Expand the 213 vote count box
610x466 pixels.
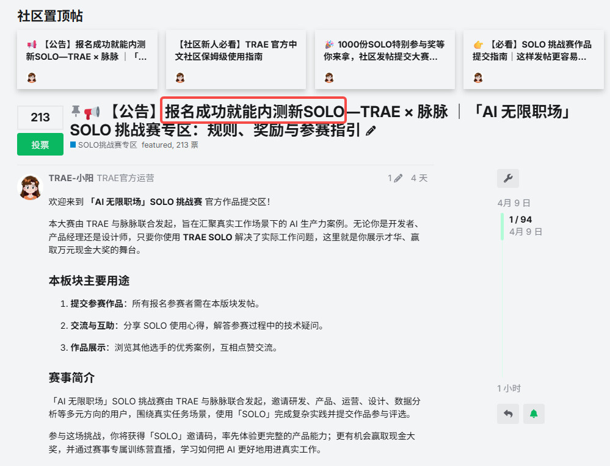(40, 118)
